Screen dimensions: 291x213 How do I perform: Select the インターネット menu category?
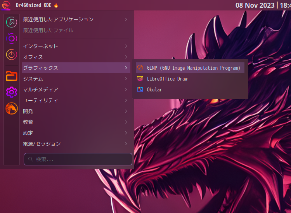click(76, 46)
